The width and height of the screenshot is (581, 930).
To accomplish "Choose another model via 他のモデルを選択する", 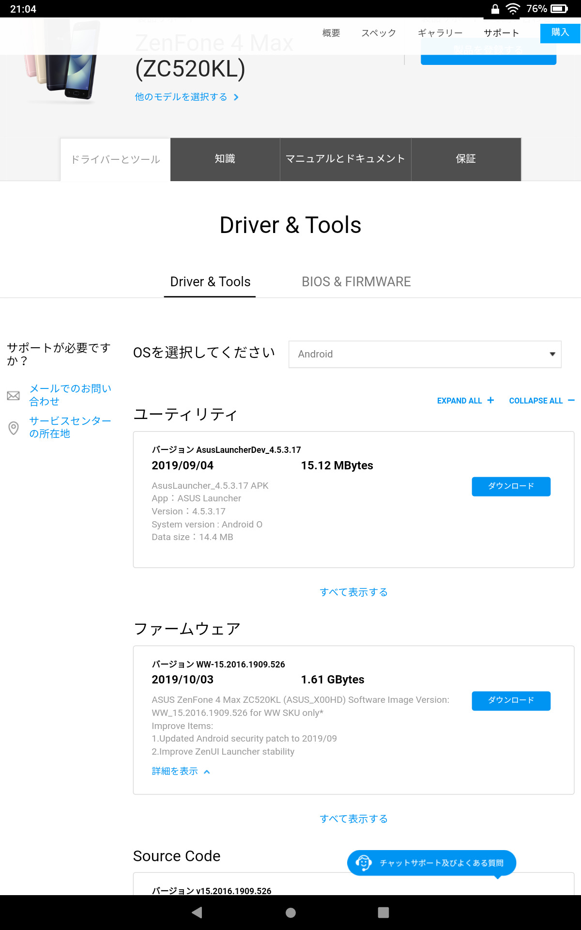I will pyautogui.click(x=186, y=97).
